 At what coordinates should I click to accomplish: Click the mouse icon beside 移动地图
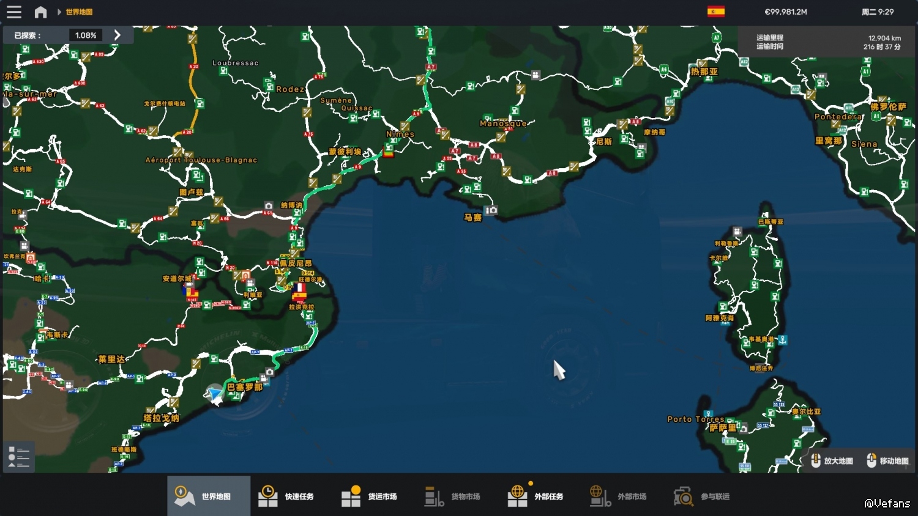[871, 460]
